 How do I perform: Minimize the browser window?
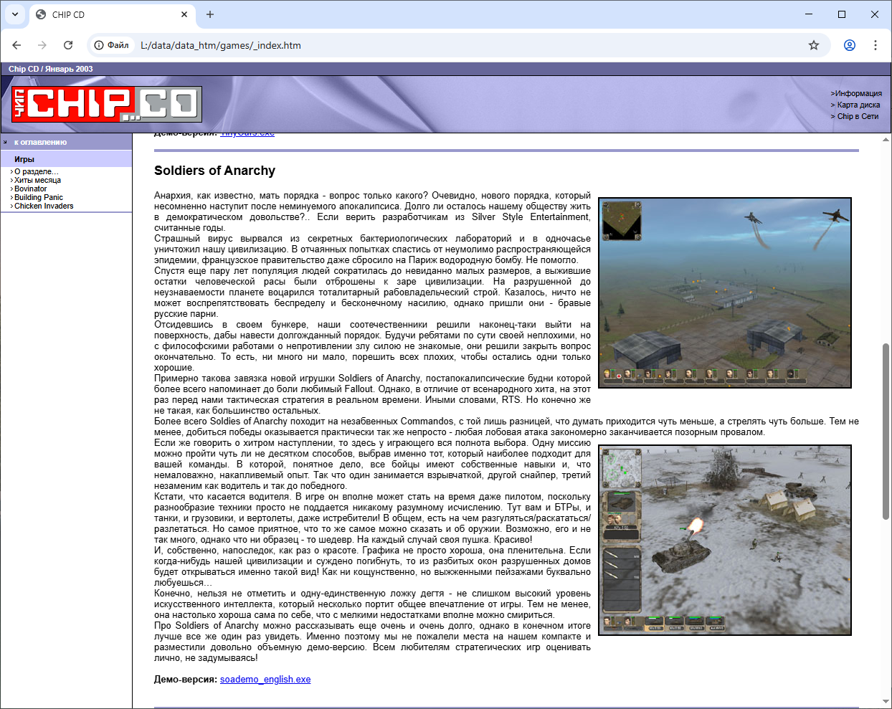coord(809,14)
